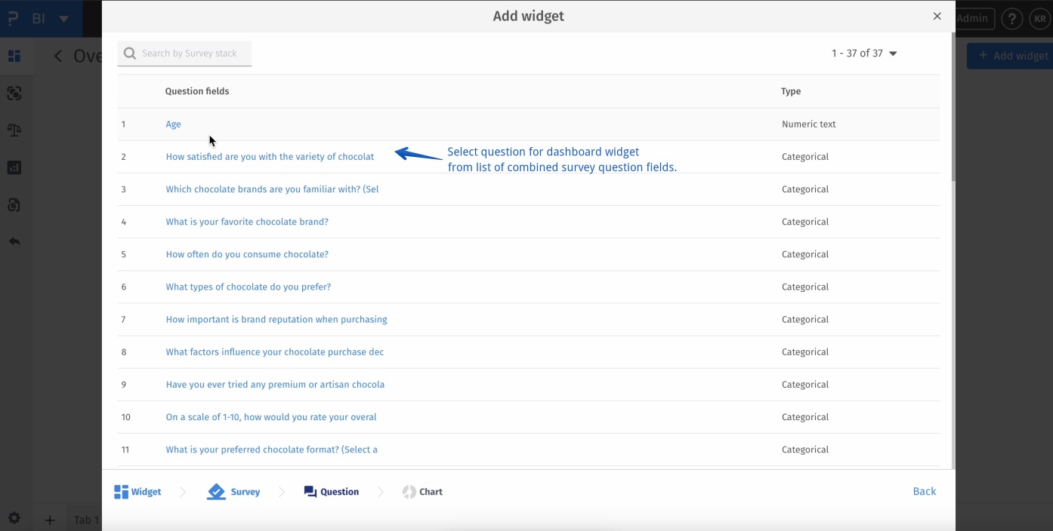Screen dimensions: 1053x531
Task: Open the dashboards panel in the sidebar
Action: pyautogui.click(x=15, y=56)
